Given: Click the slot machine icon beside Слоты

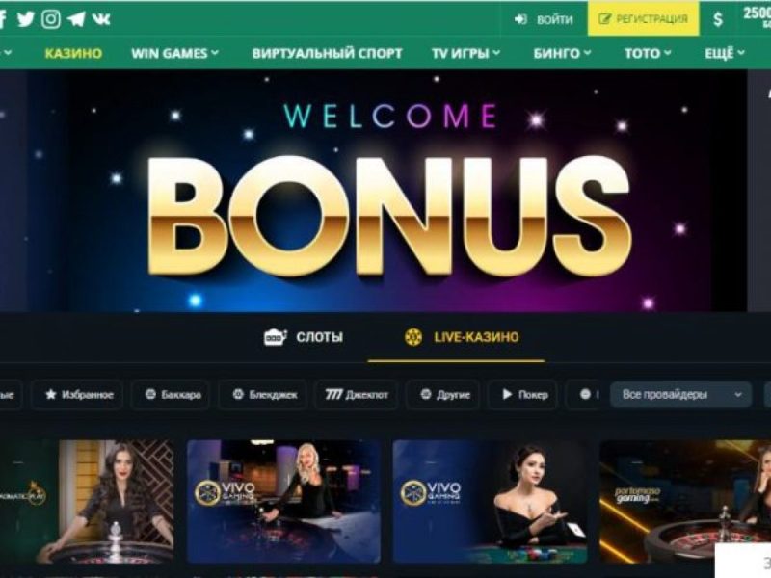Looking at the screenshot, I should pyautogui.click(x=276, y=337).
